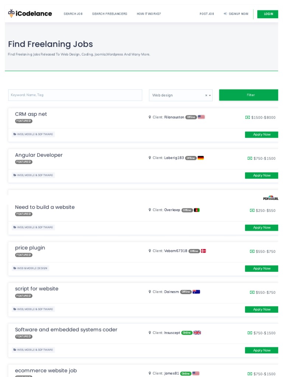The height and width of the screenshot is (377, 283).
Task: Click the UK flag next to Insuscept
Action: [197, 333]
